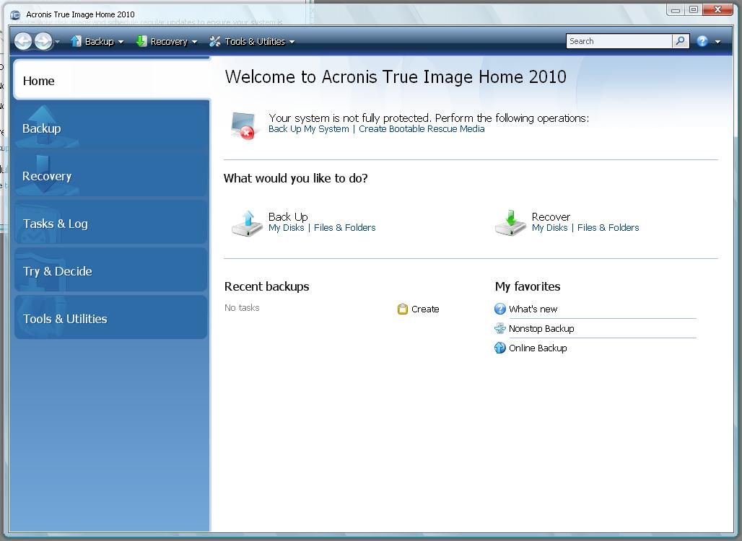The width and height of the screenshot is (742, 541).
Task: Focus the Search input field
Action: coord(619,41)
